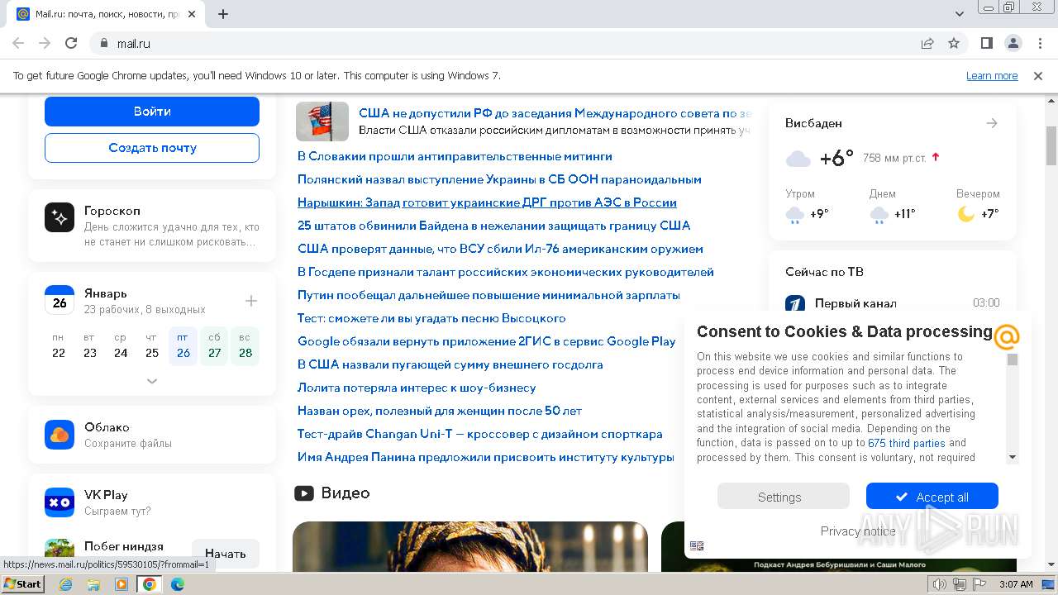Click the Вечером moon forecast icon
Viewport: 1058px width, 595px height.
(x=966, y=214)
